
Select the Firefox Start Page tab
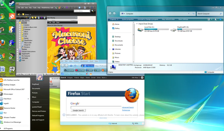pyautogui.click(x=75, y=74)
